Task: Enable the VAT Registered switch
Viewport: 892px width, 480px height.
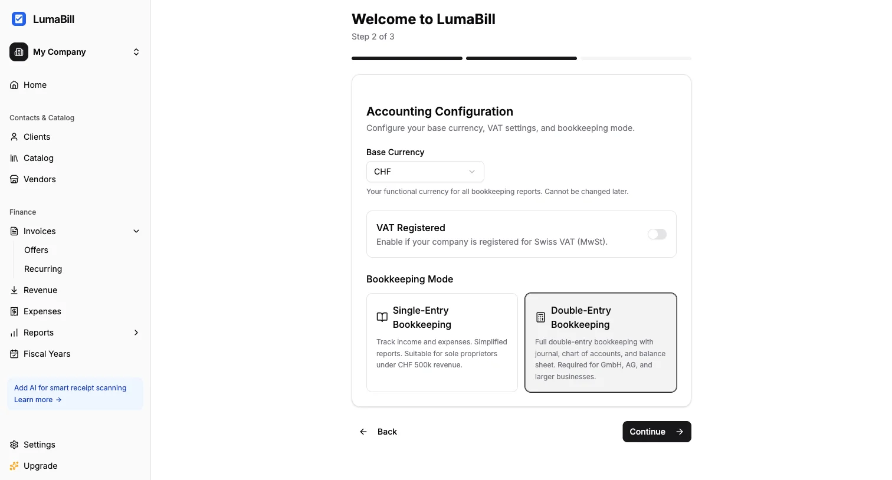Action: pyautogui.click(x=657, y=234)
